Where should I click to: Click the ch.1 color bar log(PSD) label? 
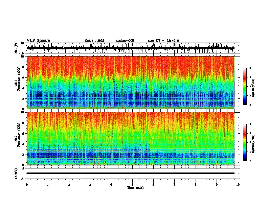pyautogui.click(x=253, y=88)
